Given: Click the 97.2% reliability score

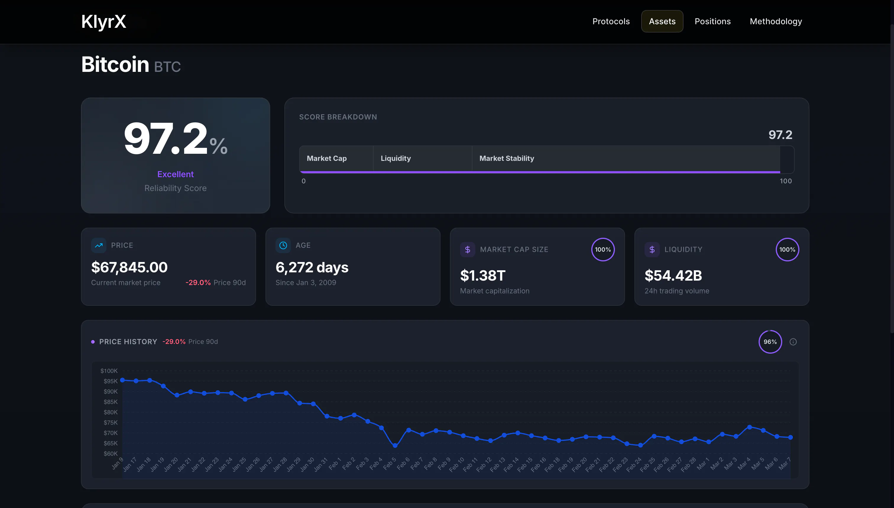Looking at the screenshot, I should (x=175, y=138).
